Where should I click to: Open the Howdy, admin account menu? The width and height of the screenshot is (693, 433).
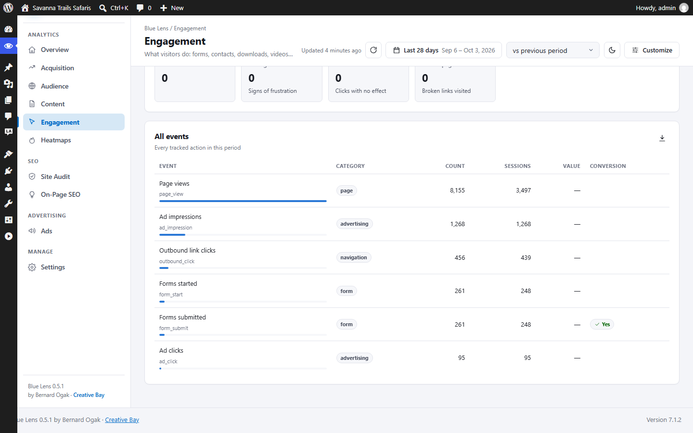pyautogui.click(x=662, y=8)
